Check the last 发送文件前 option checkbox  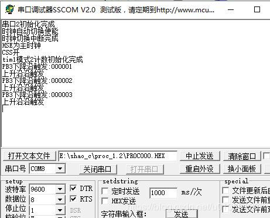tap(225, 210)
